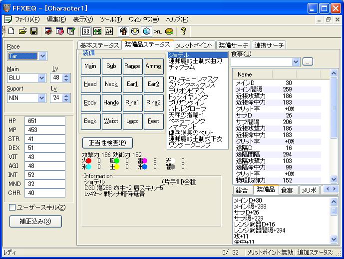Click the HP value field showing 651

coord(45,121)
